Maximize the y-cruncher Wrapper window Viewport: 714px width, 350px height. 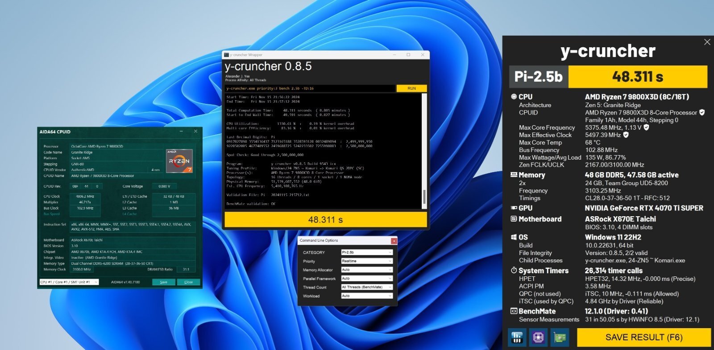408,55
